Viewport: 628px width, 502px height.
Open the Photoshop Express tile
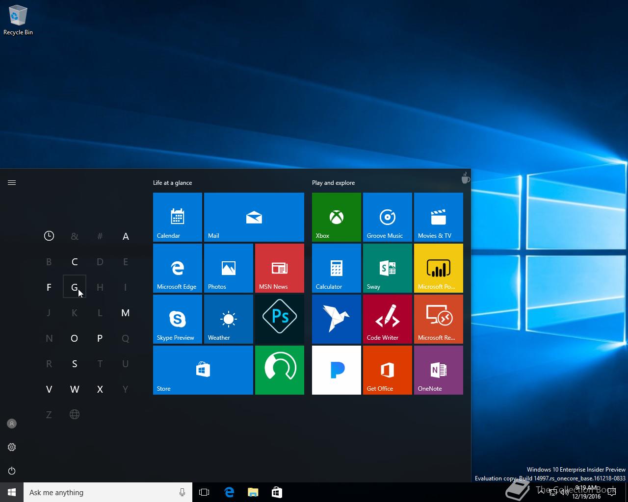pyautogui.click(x=280, y=319)
